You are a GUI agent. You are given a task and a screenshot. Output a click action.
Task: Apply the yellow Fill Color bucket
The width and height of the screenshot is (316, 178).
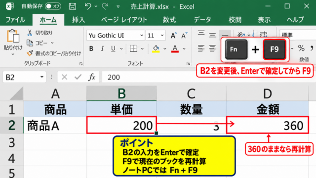point(156,48)
